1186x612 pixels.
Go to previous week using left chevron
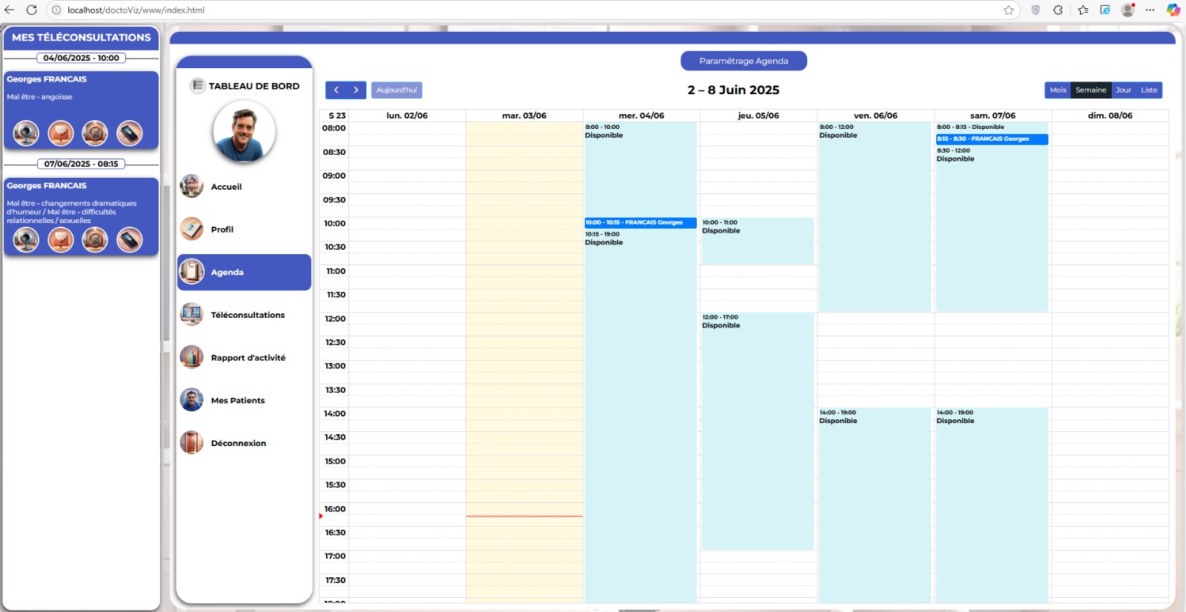[336, 90]
